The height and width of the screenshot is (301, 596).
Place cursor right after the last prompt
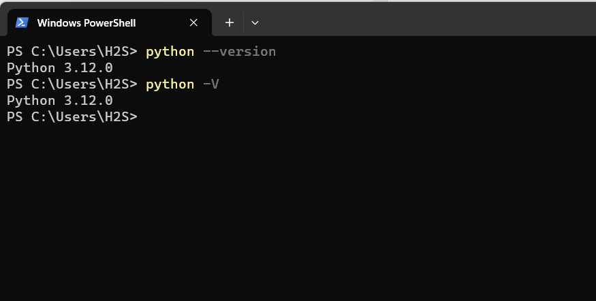tap(146, 116)
